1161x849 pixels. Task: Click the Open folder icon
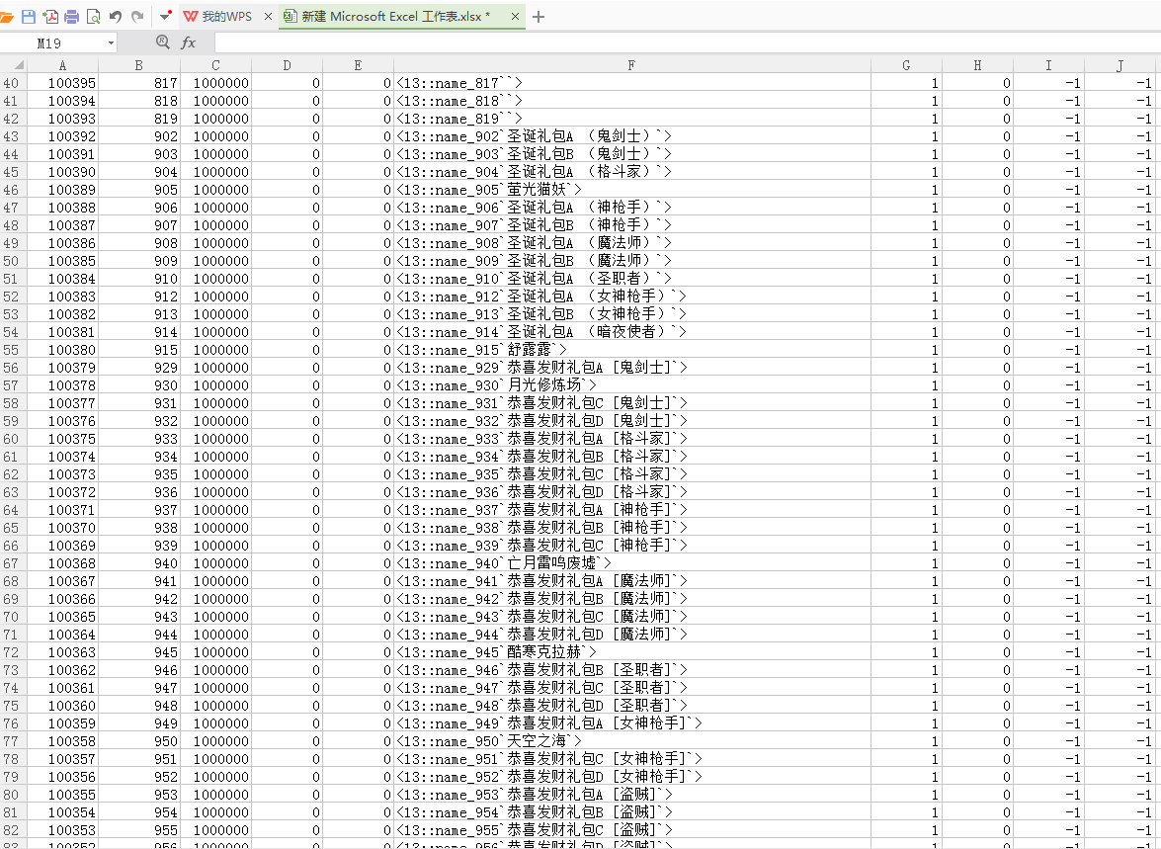pyautogui.click(x=7, y=17)
